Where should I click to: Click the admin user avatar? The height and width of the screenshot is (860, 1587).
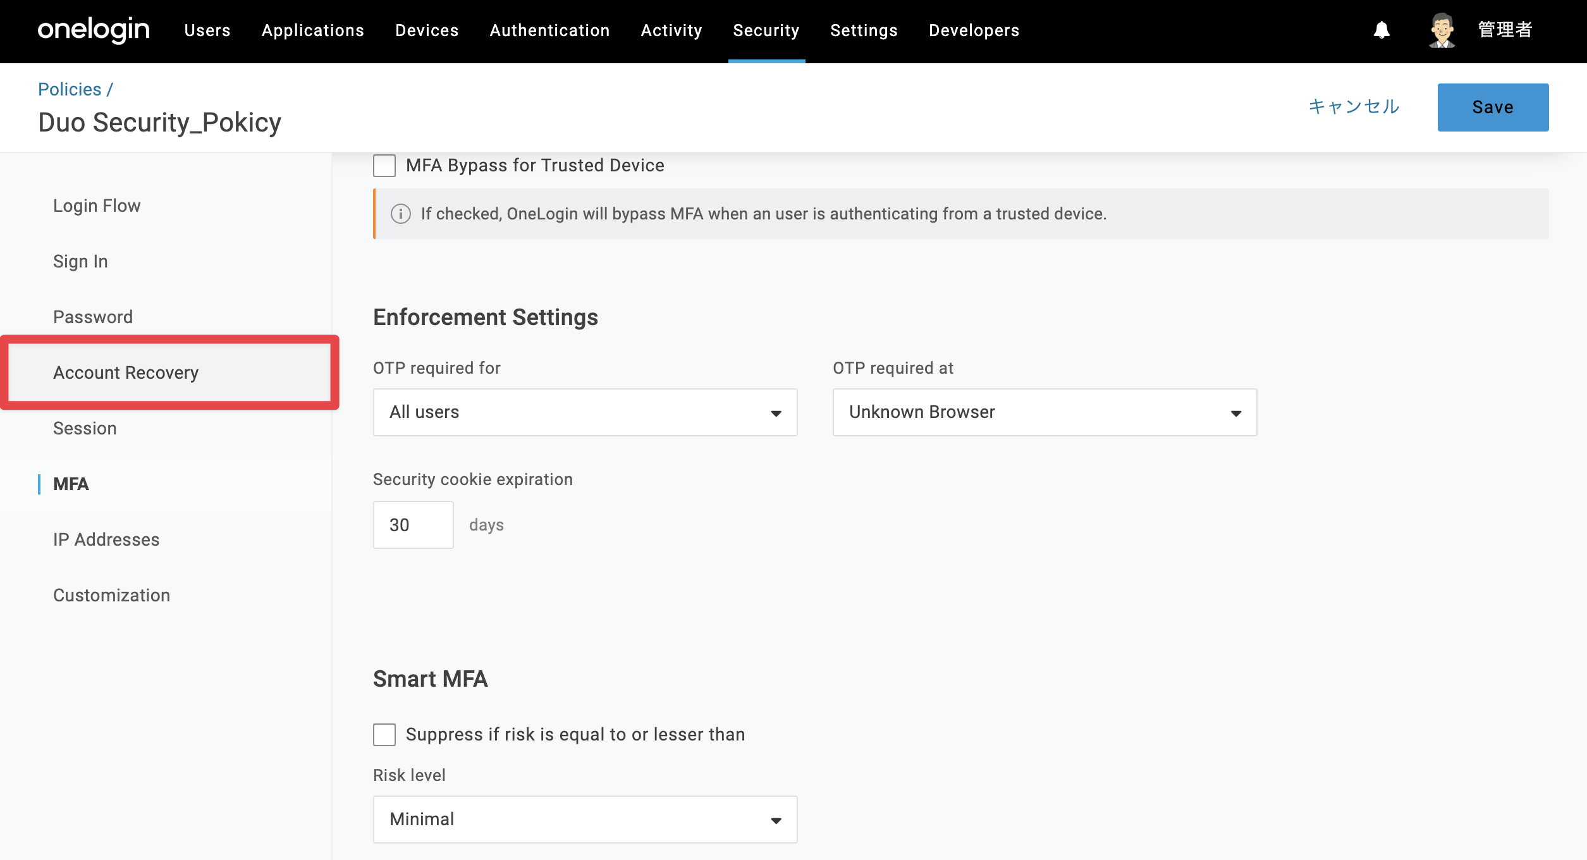click(x=1442, y=30)
